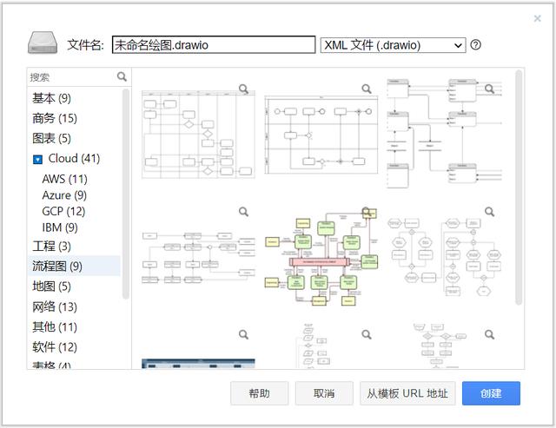
Task: Click magnifier on top-right template thumbnail
Action: pos(490,89)
